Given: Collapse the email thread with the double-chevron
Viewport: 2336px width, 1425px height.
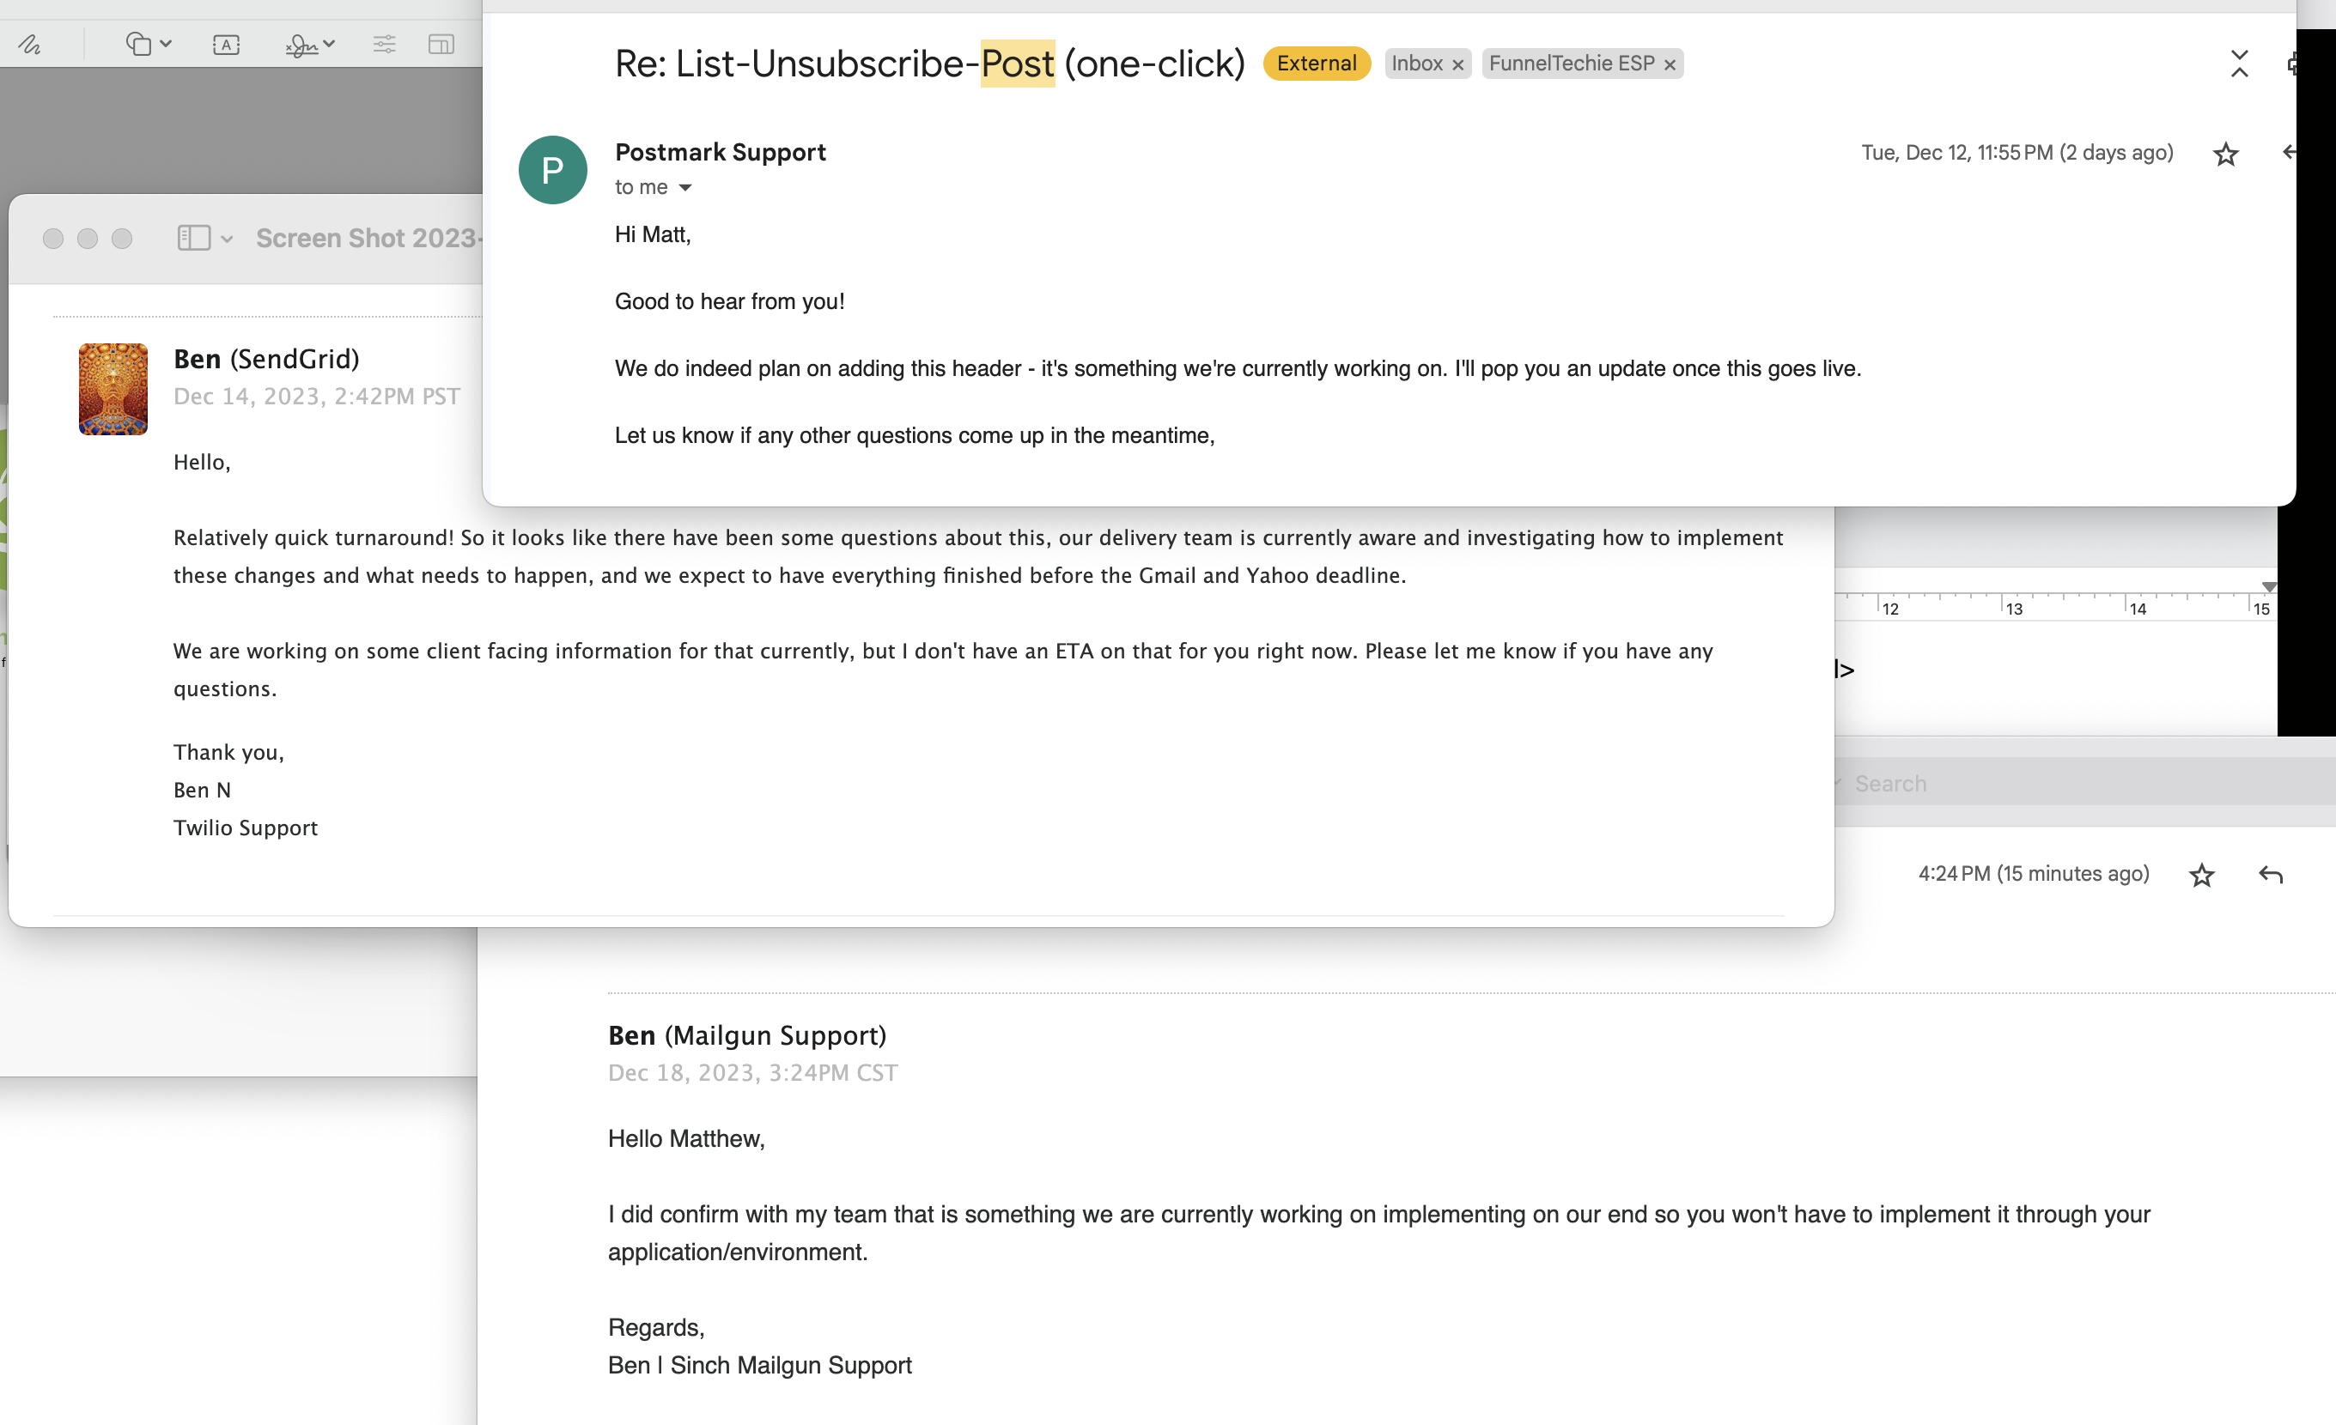Looking at the screenshot, I should [2241, 64].
